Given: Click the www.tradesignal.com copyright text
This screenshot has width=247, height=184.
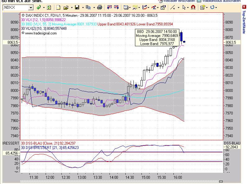Looking at the screenshot, I should click(39, 33).
